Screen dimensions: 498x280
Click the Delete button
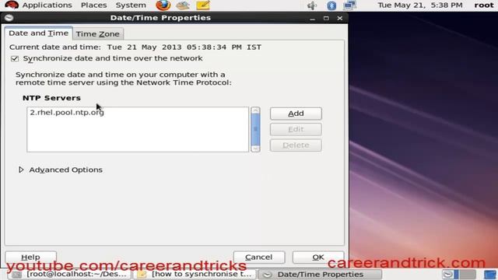tap(296, 145)
